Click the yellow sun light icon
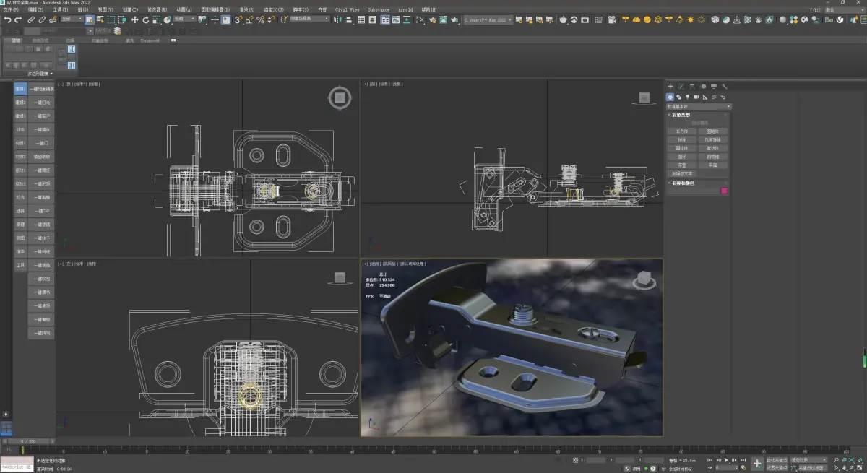Screen dimensions: 867x473 [x=690, y=20]
